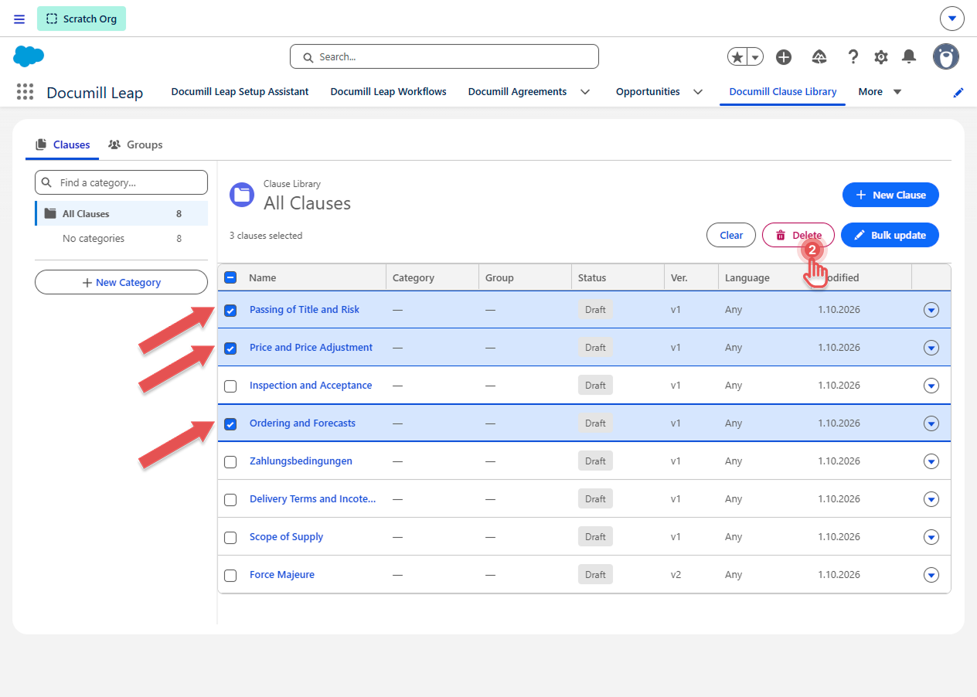Click the New Category button
This screenshot has width=977, height=697.
[121, 282]
